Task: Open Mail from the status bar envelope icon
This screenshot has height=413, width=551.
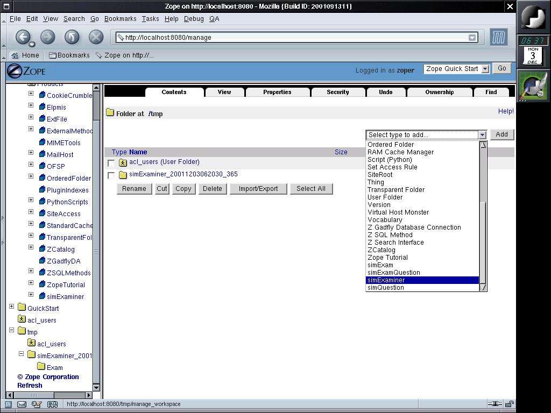Action: point(22,404)
